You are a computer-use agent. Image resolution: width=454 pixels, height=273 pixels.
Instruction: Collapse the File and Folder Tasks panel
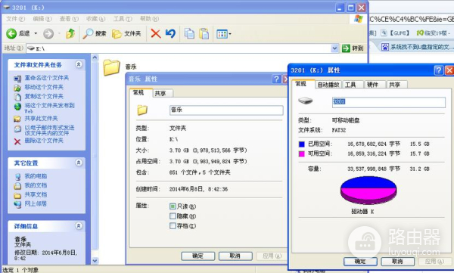point(79,64)
